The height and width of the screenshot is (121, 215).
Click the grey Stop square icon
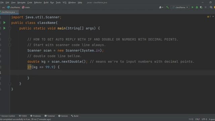pyautogui.click(x=206, y=7)
